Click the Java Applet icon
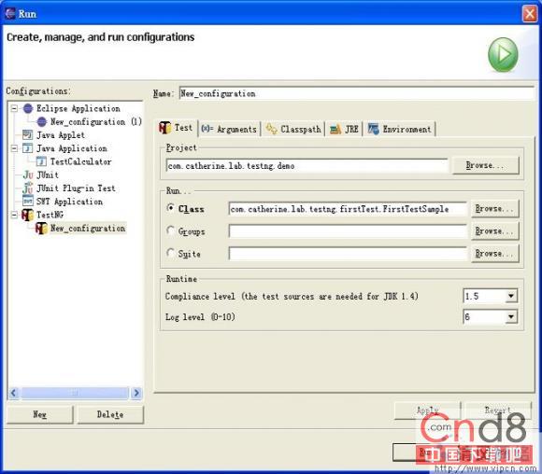The width and height of the screenshot is (542, 474). point(28,135)
